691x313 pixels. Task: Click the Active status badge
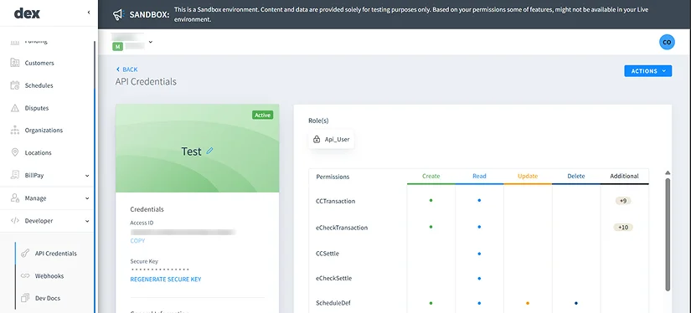click(263, 115)
